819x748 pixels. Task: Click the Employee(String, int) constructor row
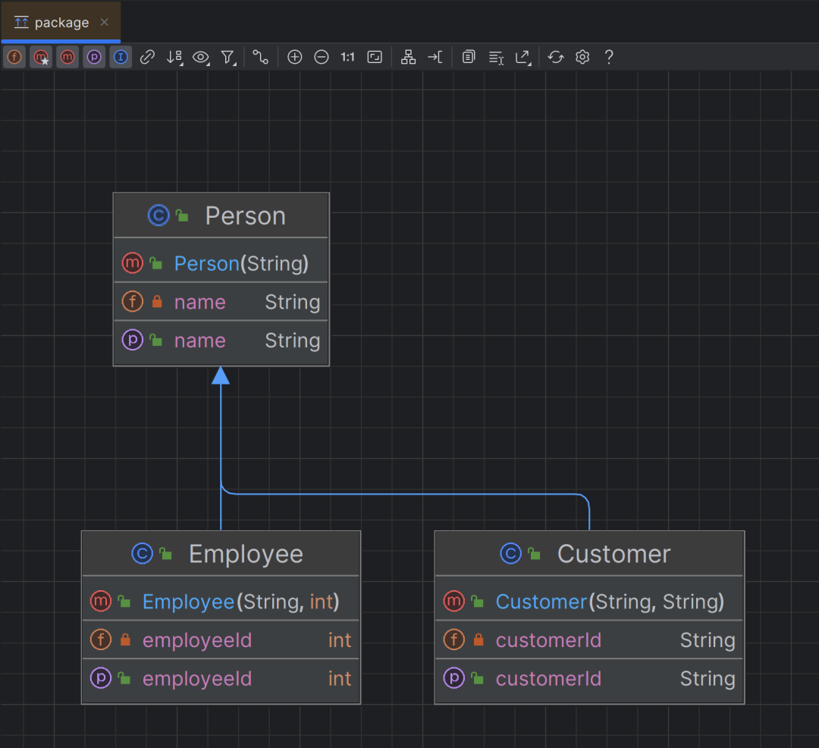[221, 602]
